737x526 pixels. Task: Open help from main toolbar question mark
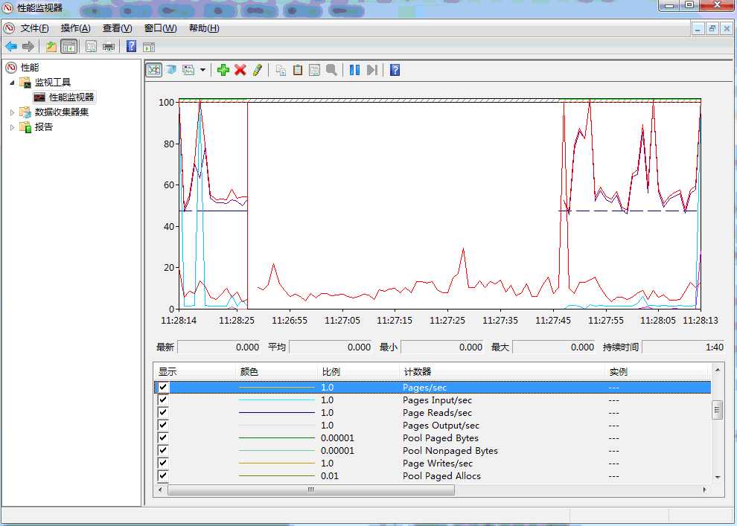tap(132, 46)
